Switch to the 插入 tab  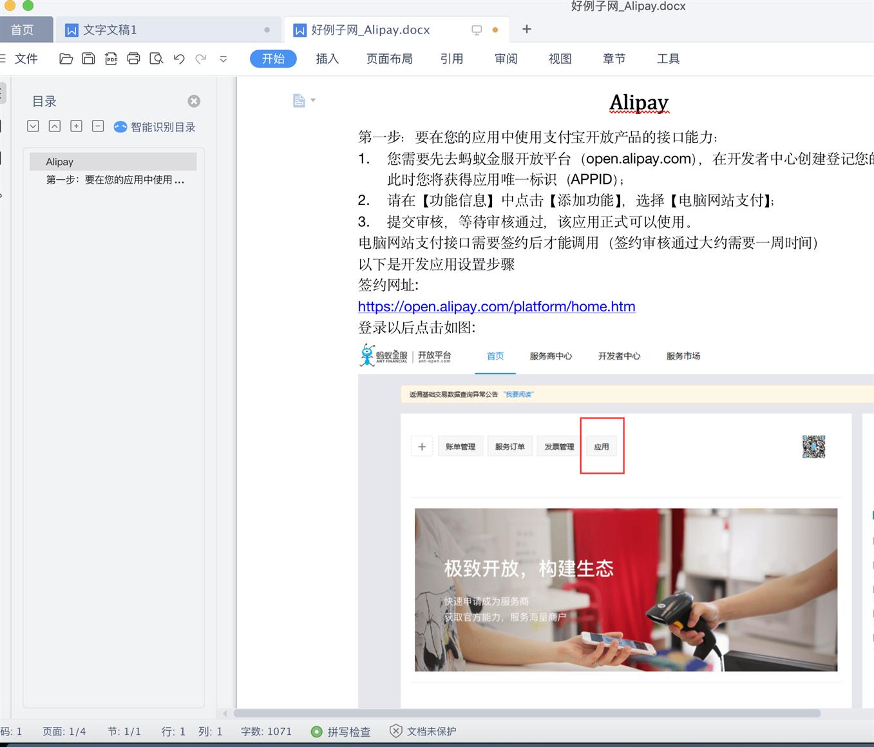(327, 59)
